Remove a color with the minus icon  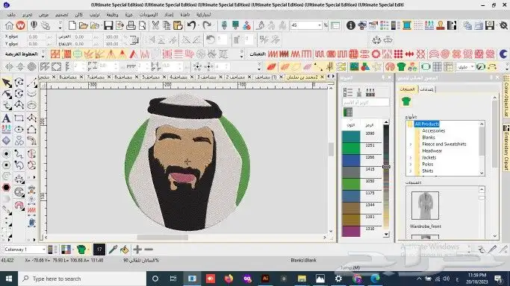point(149,250)
